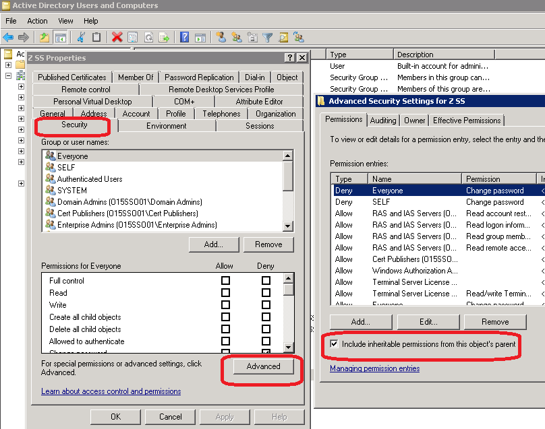Click Edit button in Advanced Security Settings
Screen dimensions: 545x429
428,322
